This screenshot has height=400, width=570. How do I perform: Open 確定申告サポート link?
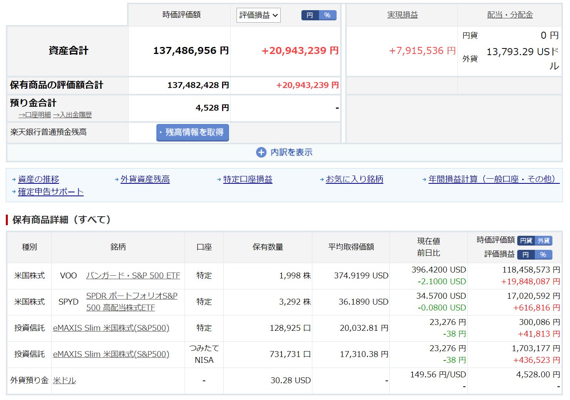pyautogui.click(x=50, y=192)
